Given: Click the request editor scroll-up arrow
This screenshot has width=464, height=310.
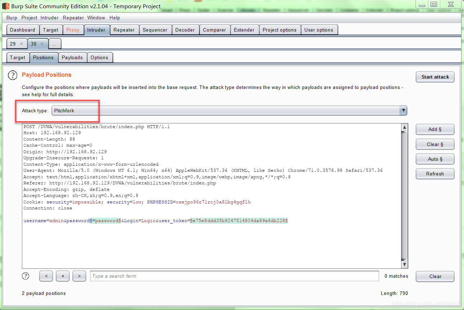Looking at the screenshot, I should [404, 127].
